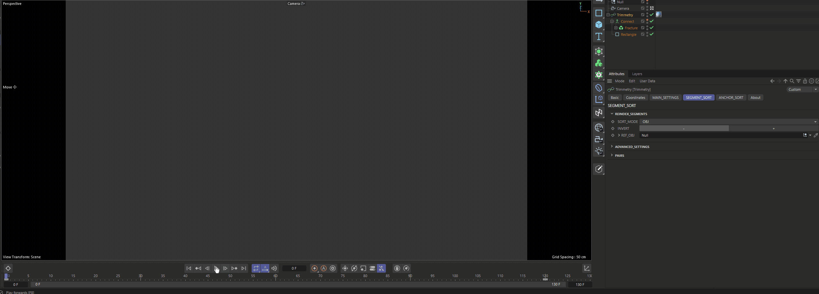Click the mouse-recording icon in the timeline
Image resolution: width=819 pixels, height=294 pixels.
click(397, 268)
